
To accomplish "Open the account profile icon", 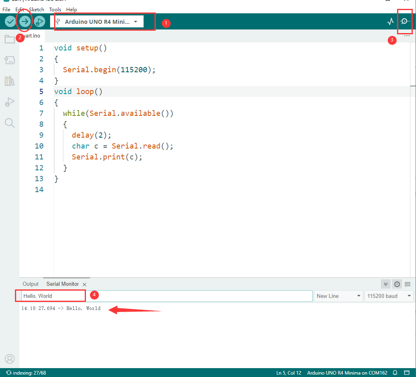I will (10, 359).
